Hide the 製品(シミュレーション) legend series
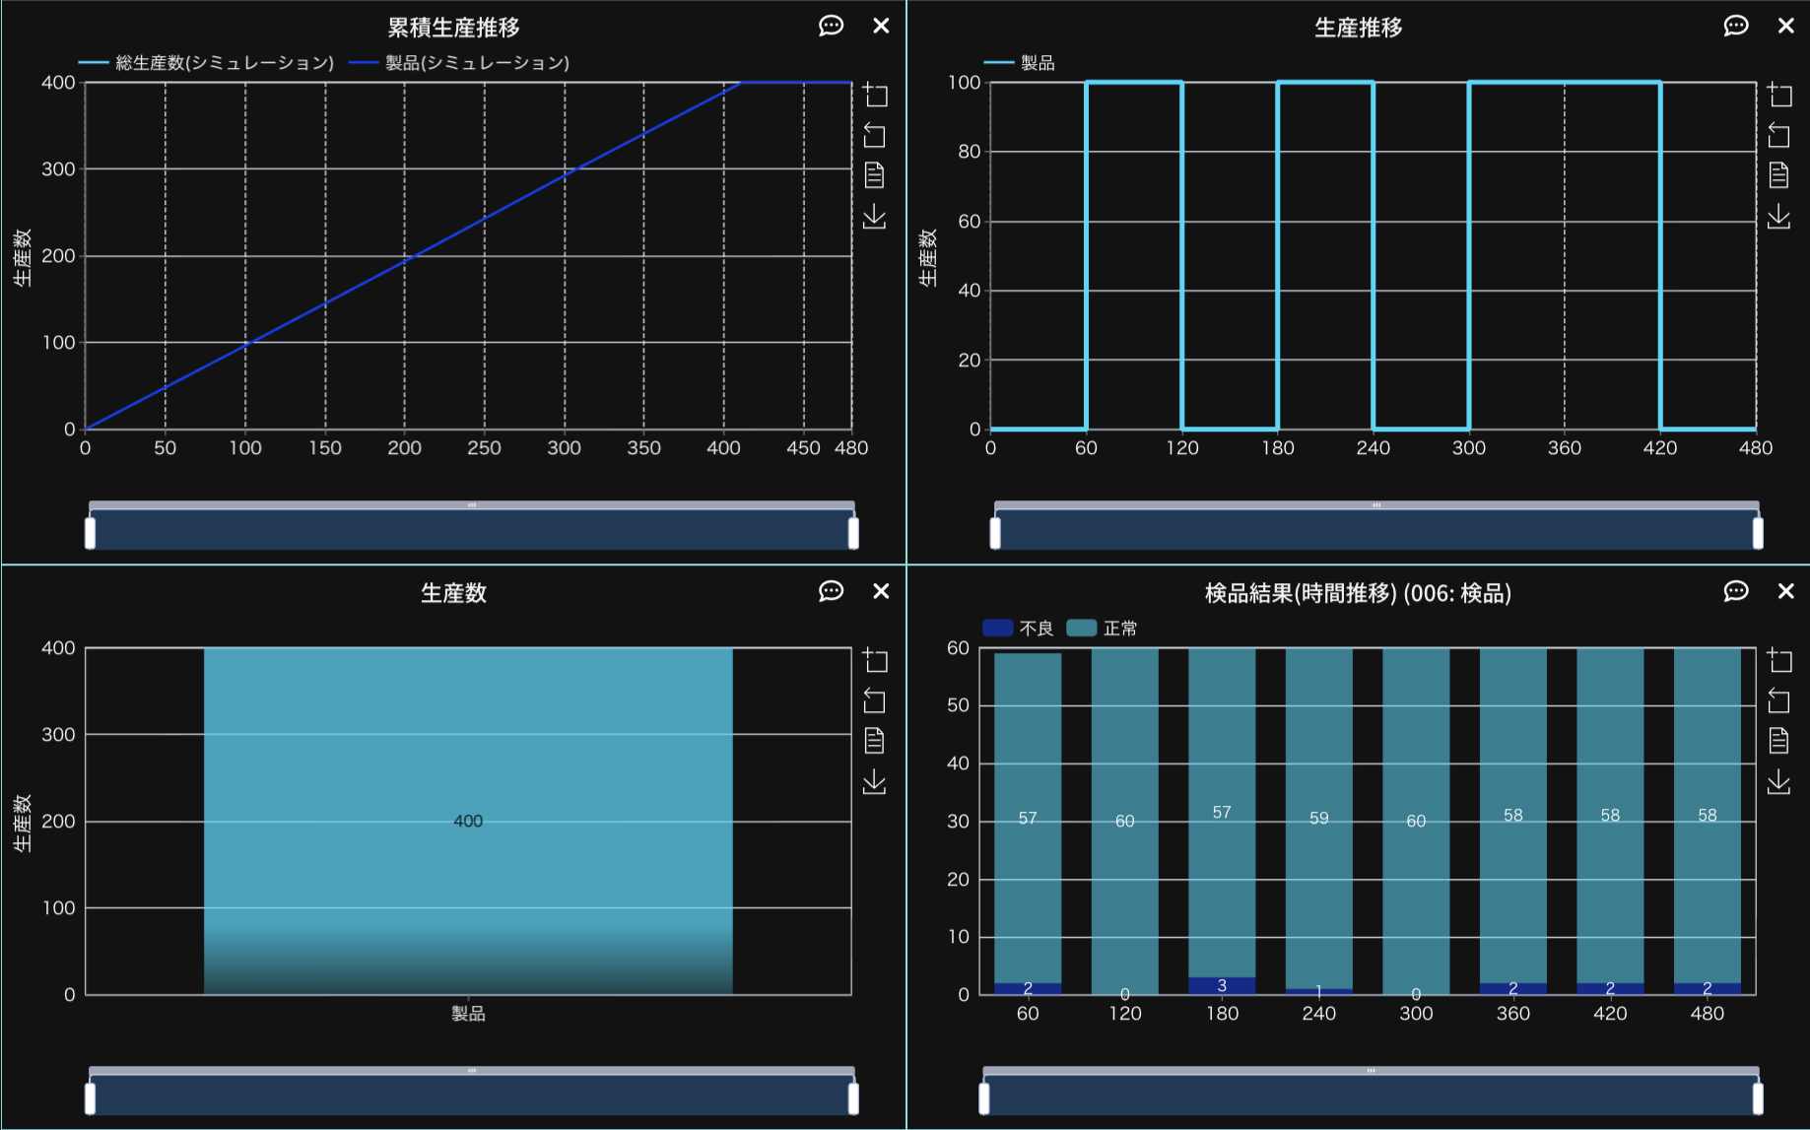The image size is (1810, 1130). click(460, 63)
